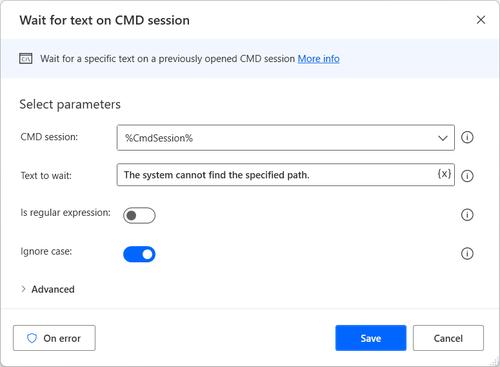Click the Advanced section label
The width and height of the screenshot is (500, 367).
(x=53, y=289)
